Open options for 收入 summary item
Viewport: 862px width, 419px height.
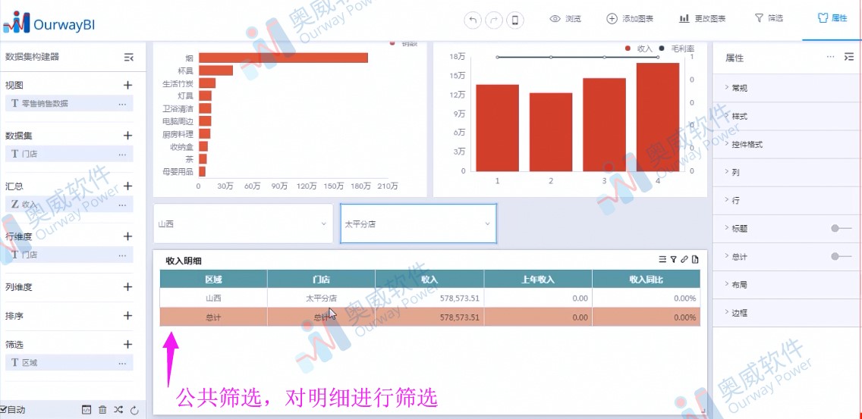coord(122,205)
